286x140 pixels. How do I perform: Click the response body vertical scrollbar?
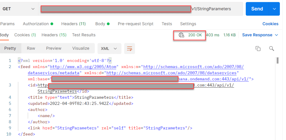pyautogui.click(x=277, y=61)
